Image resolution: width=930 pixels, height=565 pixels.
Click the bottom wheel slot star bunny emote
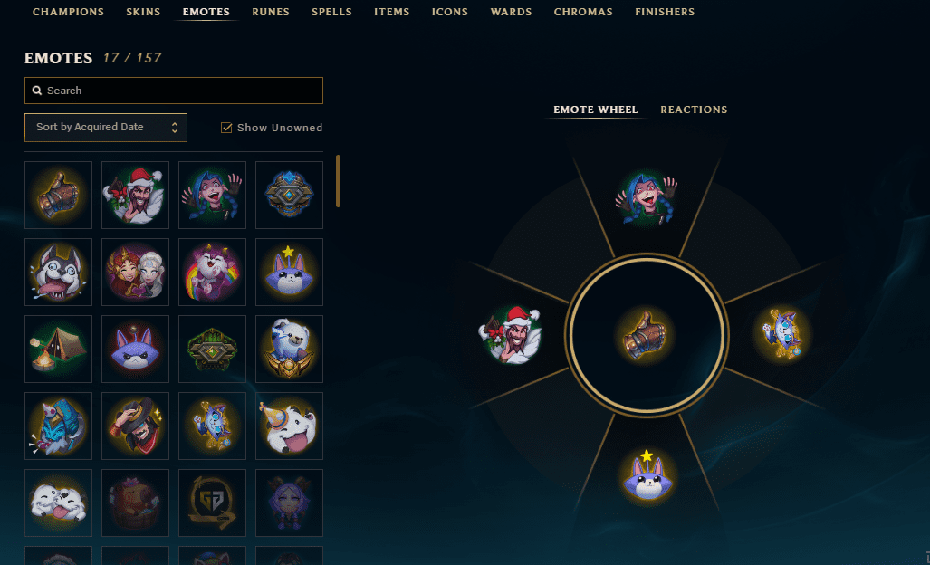coord(647,475)
